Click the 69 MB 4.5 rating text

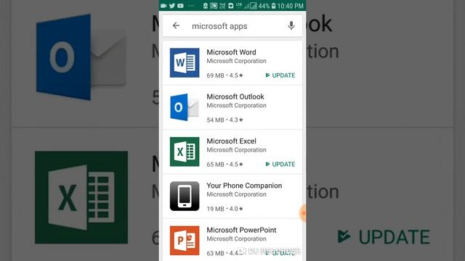[225, 75]
